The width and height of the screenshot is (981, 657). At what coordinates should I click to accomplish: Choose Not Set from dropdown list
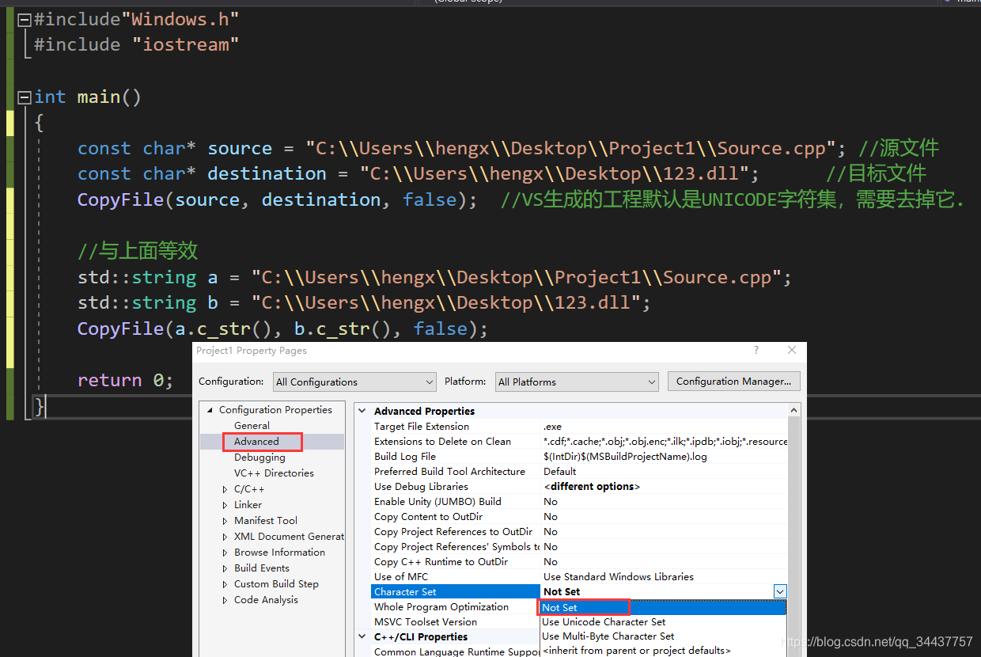point(663,607)
